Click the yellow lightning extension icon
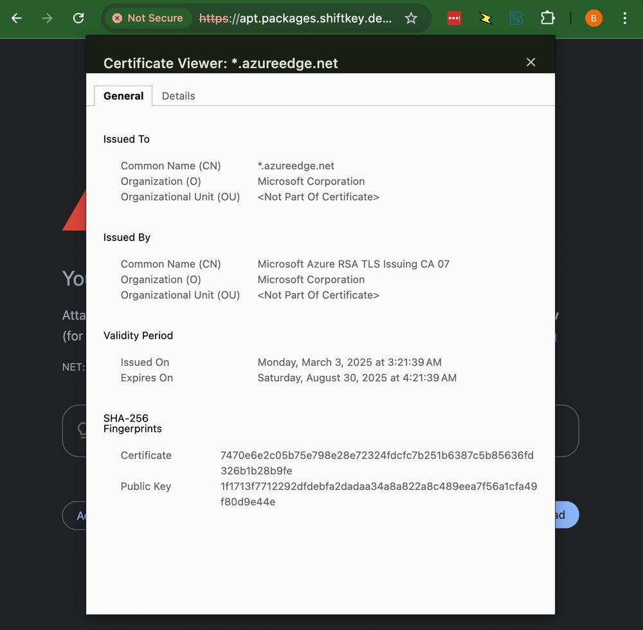The height and width of the screenshot is (630, 643). pyautogui.click(x=485, y=18)
